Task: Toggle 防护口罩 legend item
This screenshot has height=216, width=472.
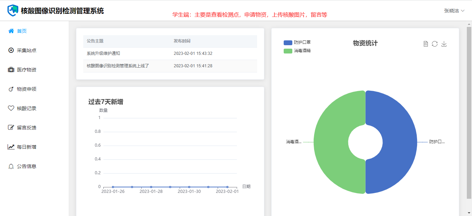Action: point(297,42)
